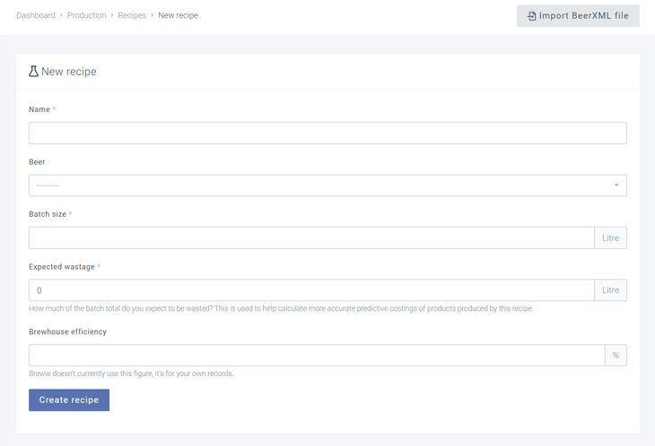The image size is (655, 446).
Task: Navigate to Recipes breadcrumb
Action: [x=132, y=16]
